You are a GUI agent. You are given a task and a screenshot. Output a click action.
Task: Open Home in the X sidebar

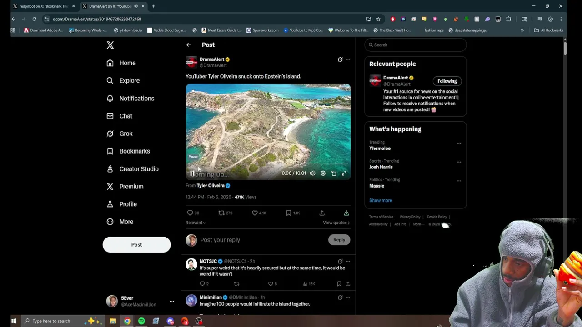click(121, 63)
